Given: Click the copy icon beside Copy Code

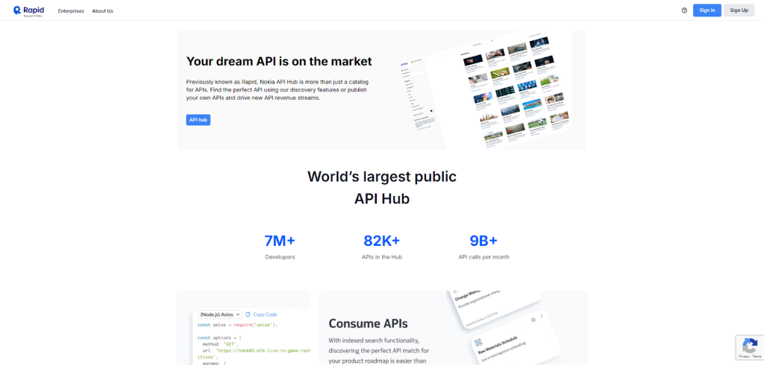Looking at the screenshot, I should tap(248, 314).
